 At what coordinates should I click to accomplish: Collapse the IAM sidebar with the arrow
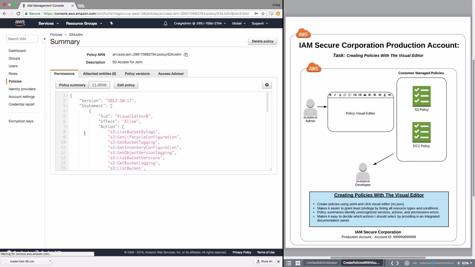point(44,39)
